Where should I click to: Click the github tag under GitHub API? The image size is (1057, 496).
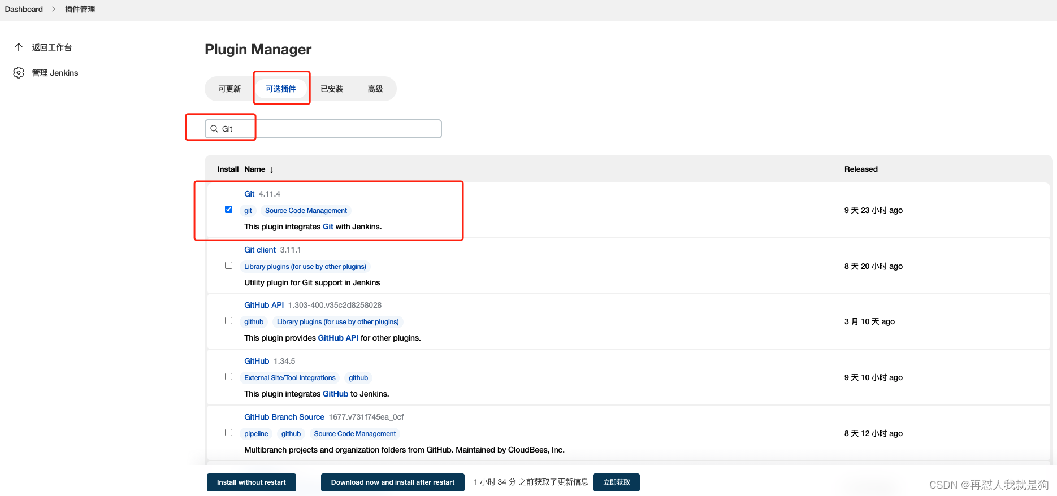pos(254,322)
